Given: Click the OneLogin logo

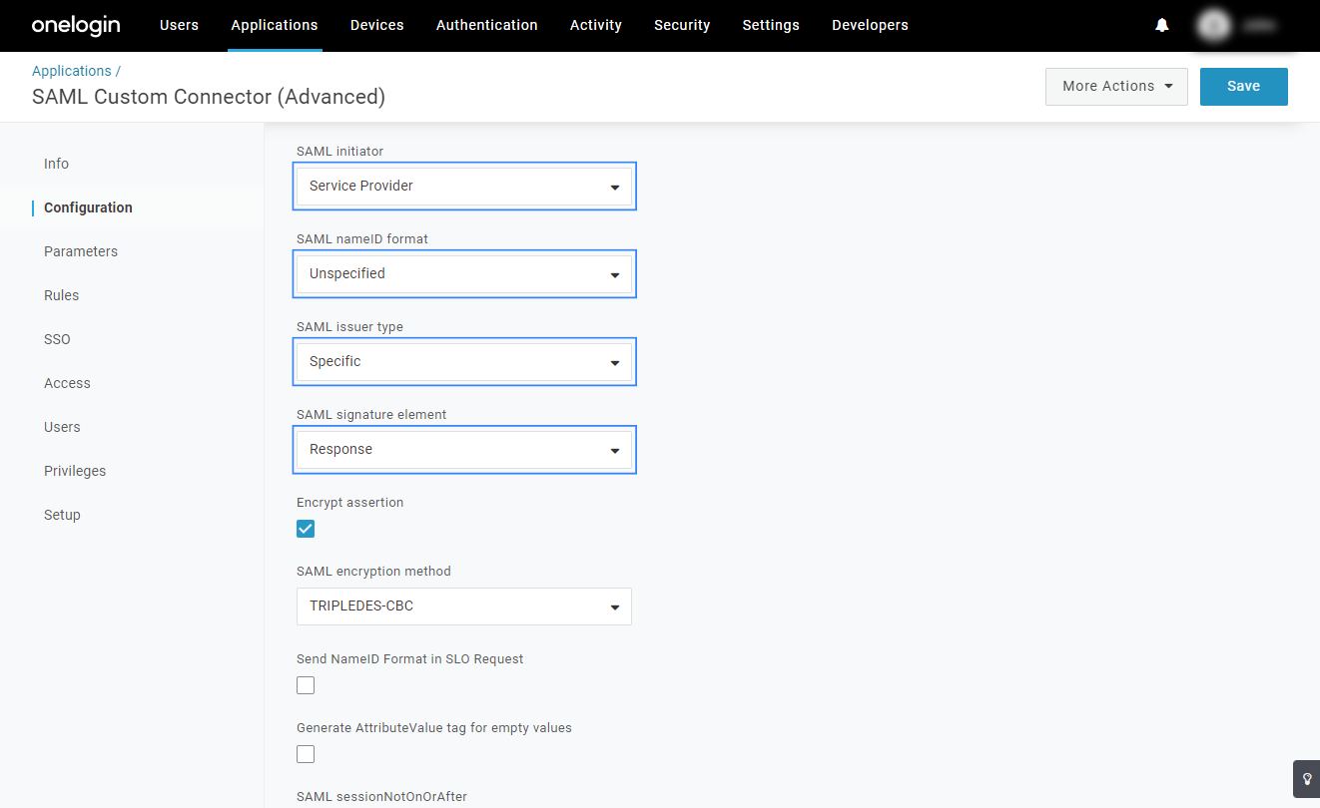Looking at the screenshot, I should [75, 25].
